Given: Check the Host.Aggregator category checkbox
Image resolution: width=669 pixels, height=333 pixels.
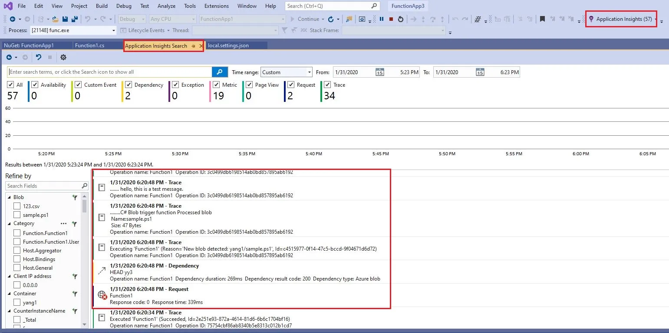Looking at the screenshot, I should [x=17, y=251].
